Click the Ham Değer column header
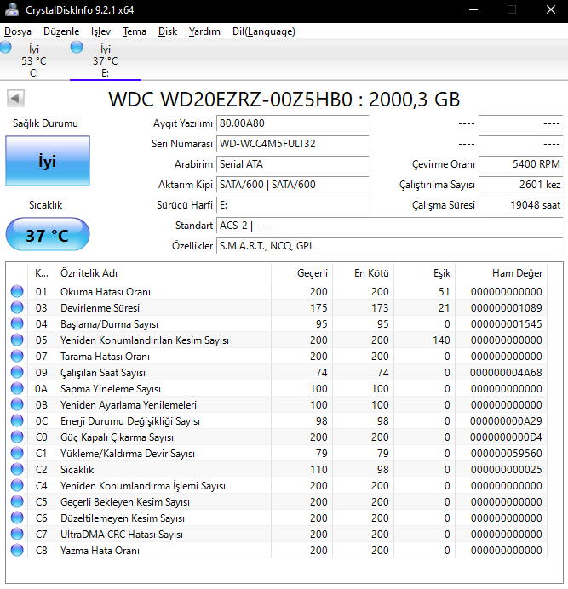The image size is (568, 589). 501,273
